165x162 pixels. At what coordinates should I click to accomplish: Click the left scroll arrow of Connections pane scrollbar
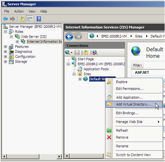67,156
